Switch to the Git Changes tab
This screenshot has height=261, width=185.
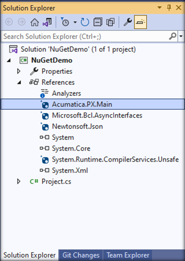(81, 255)
